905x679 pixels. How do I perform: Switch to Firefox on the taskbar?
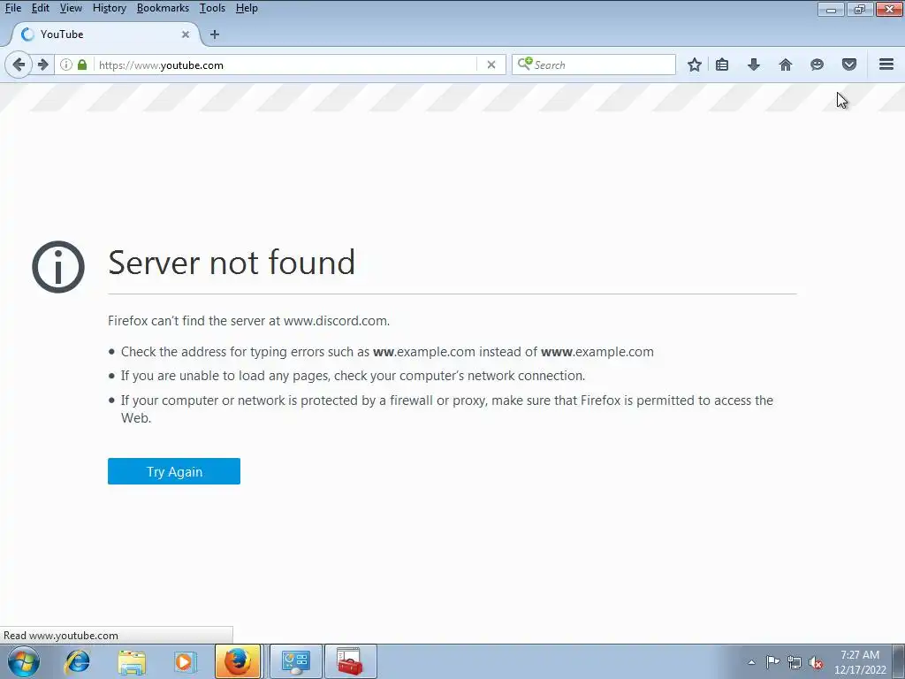[x=238, y=661]
